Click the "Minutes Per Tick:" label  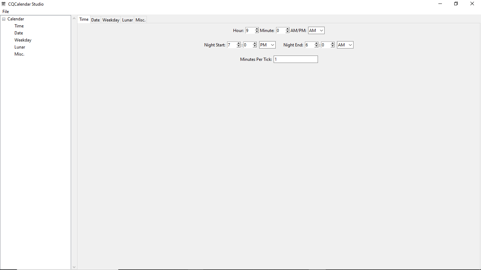(256, 59)
